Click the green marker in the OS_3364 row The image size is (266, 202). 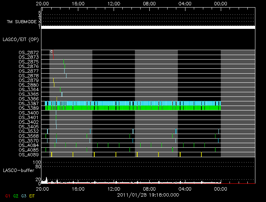tap(60, 90)
